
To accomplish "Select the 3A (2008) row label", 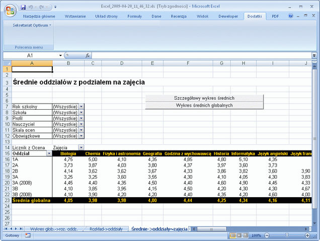I will click(32, 183).
